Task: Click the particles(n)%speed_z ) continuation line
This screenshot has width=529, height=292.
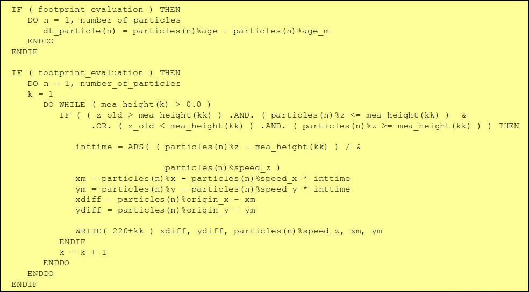Action: click(x=223, y=167)
